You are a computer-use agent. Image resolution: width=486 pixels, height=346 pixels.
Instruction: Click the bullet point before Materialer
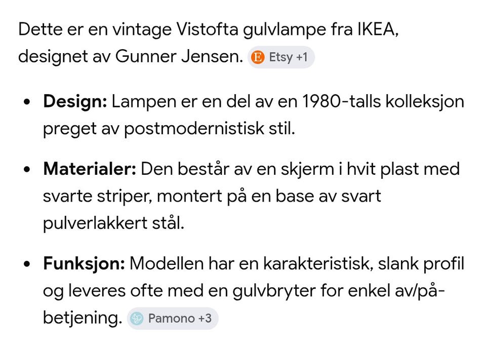coord(27,170)
